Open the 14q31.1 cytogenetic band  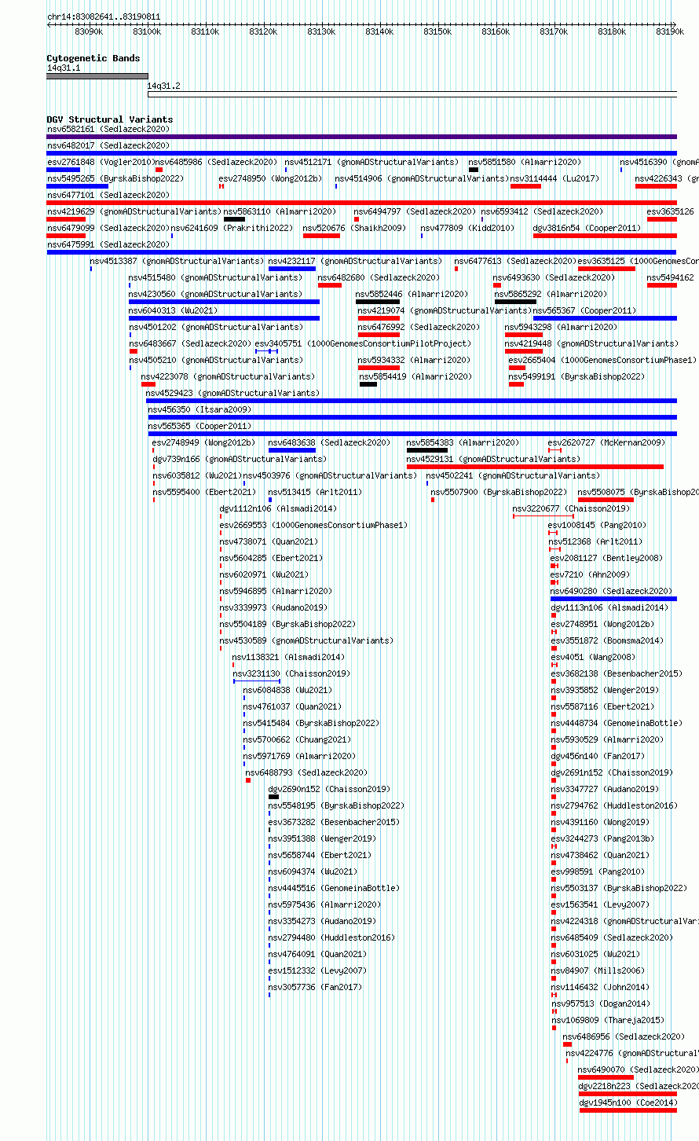97,76
